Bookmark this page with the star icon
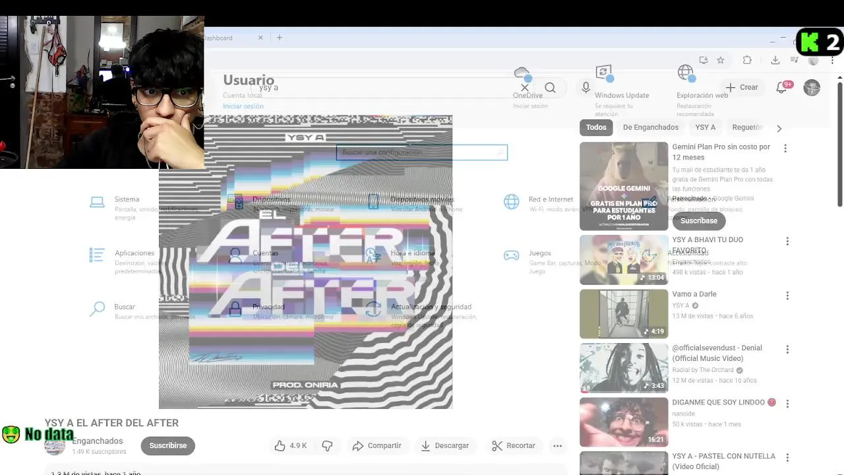The image size is (844, 475). click(721, 60)
